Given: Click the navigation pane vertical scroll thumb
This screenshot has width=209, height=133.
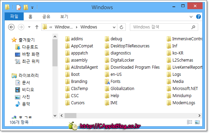Looking at the screenshot, I should 55,53.
